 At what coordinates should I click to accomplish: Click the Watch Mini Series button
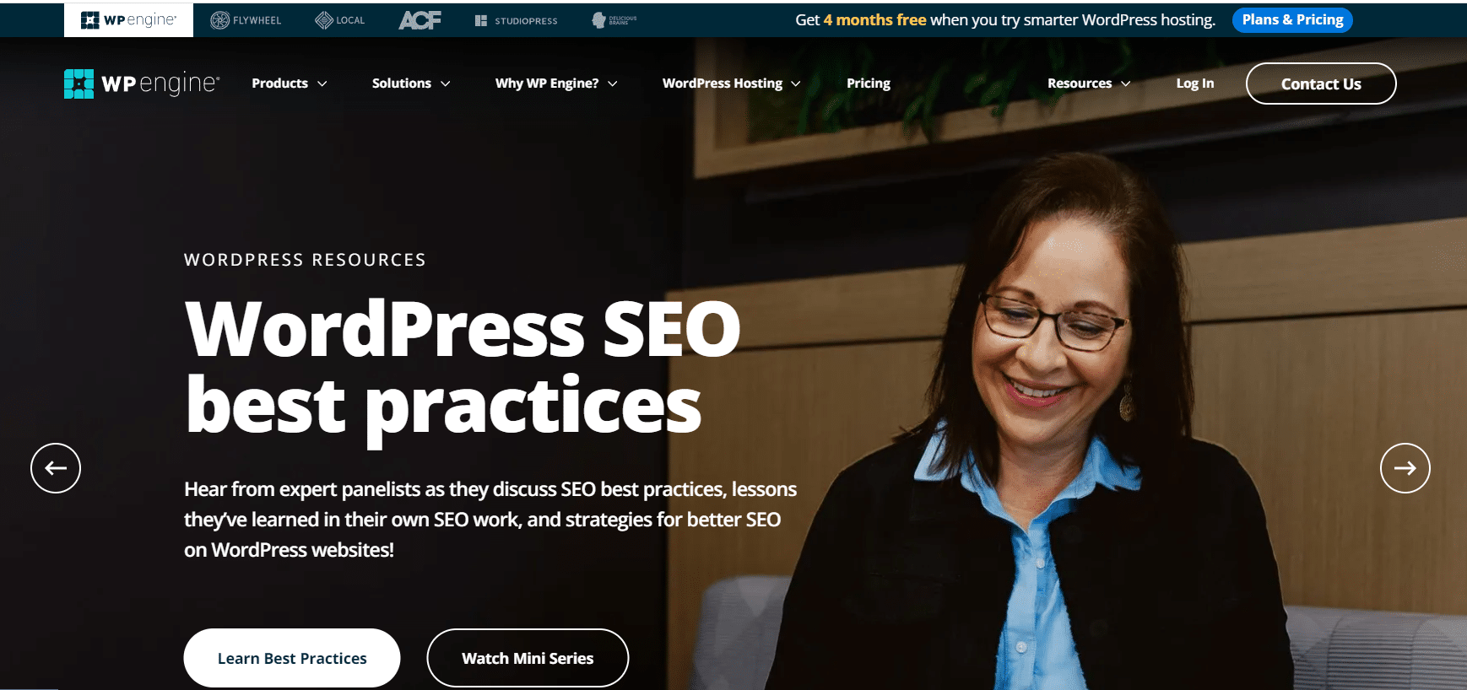point(528,658)
